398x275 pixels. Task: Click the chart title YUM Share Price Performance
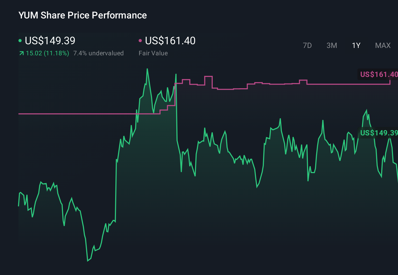pos(82,15)
